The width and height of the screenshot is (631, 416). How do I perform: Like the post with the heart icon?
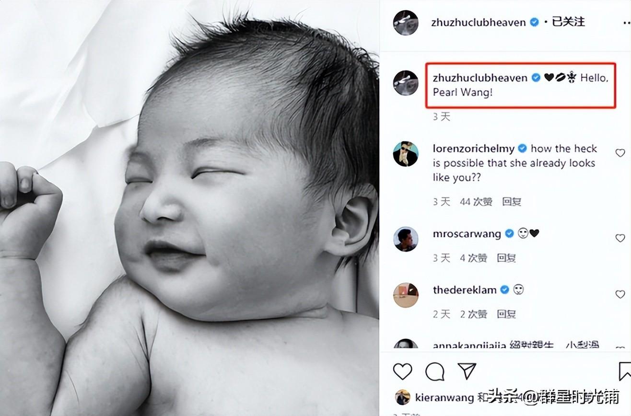[x=402, y=371]
